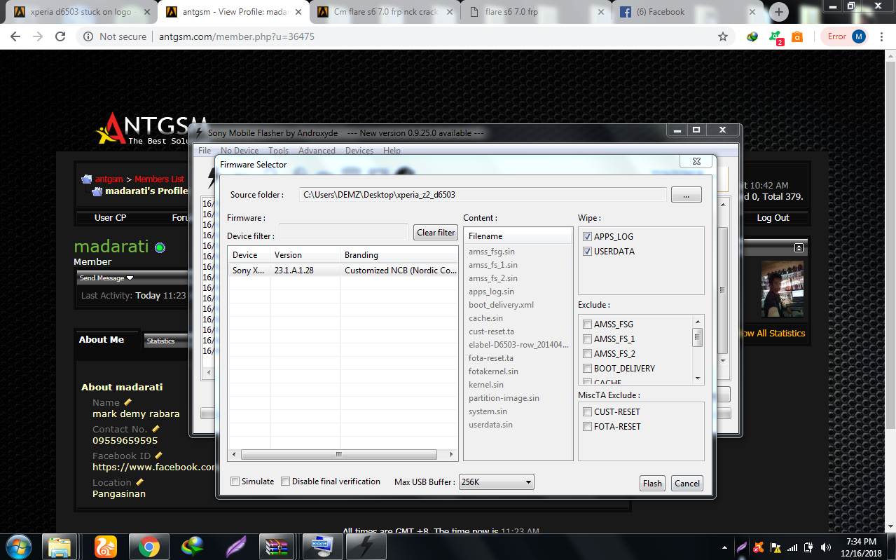Open Internet Download Manager taskbar icon
The height and width of the screenshot is (560, 896).
[x=192, y=546]
